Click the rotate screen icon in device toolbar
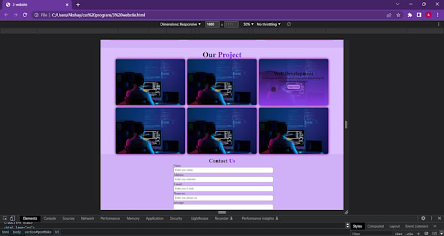 click(x=289, y=24)
